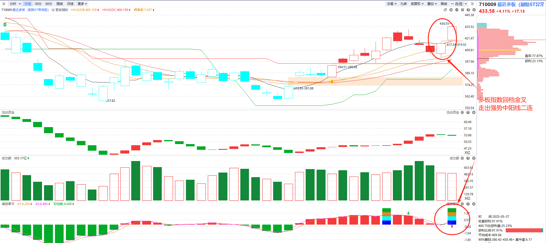Close main chart indicator with X icon
The height and width of the screenshot is (243, 546).
point(474,10)
